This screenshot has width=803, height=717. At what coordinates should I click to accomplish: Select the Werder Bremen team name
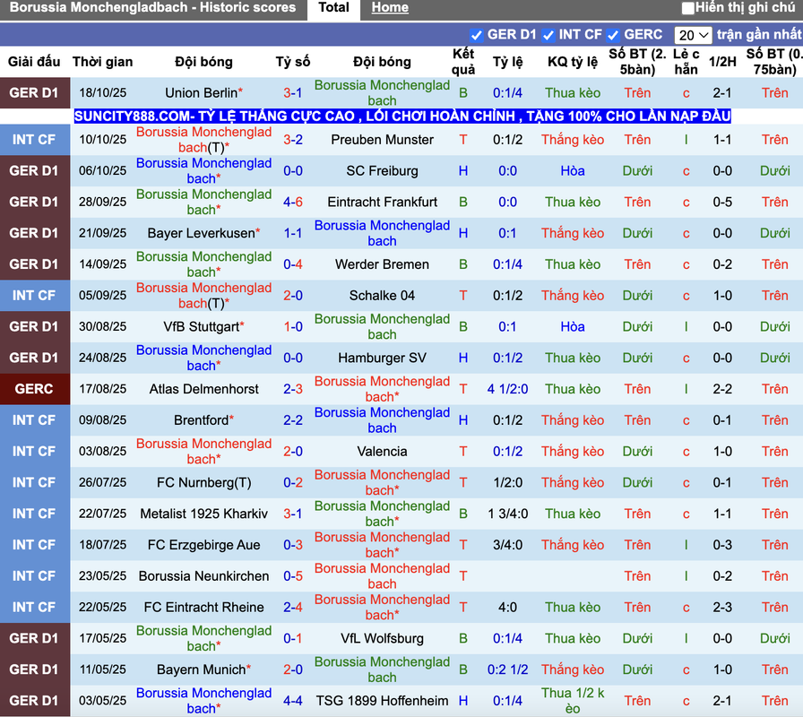tap(382, 264)
